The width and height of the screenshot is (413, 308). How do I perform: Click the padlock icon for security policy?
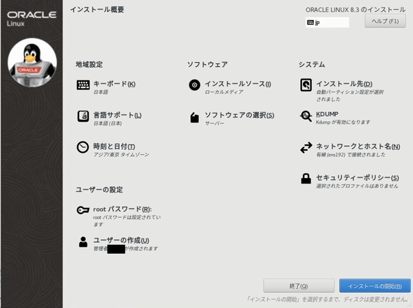(306, 178)
